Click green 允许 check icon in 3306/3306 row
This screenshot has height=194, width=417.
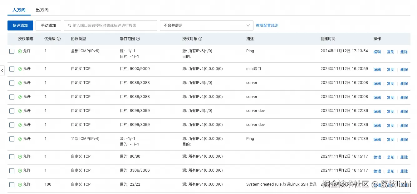tap(20, 171)
